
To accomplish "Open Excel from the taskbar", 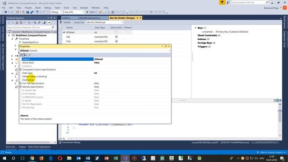I will pos(116,158).
